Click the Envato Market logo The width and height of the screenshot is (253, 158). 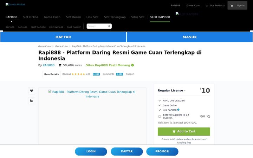(15, 4)
